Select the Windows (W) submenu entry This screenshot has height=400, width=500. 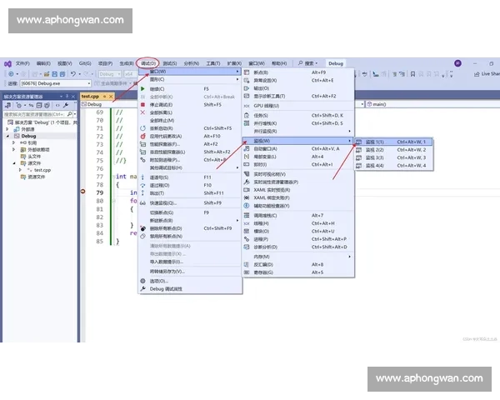coord(190,72)
